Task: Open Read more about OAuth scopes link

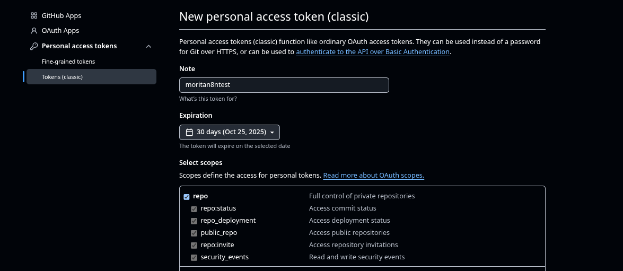Action: pos(373,176)
